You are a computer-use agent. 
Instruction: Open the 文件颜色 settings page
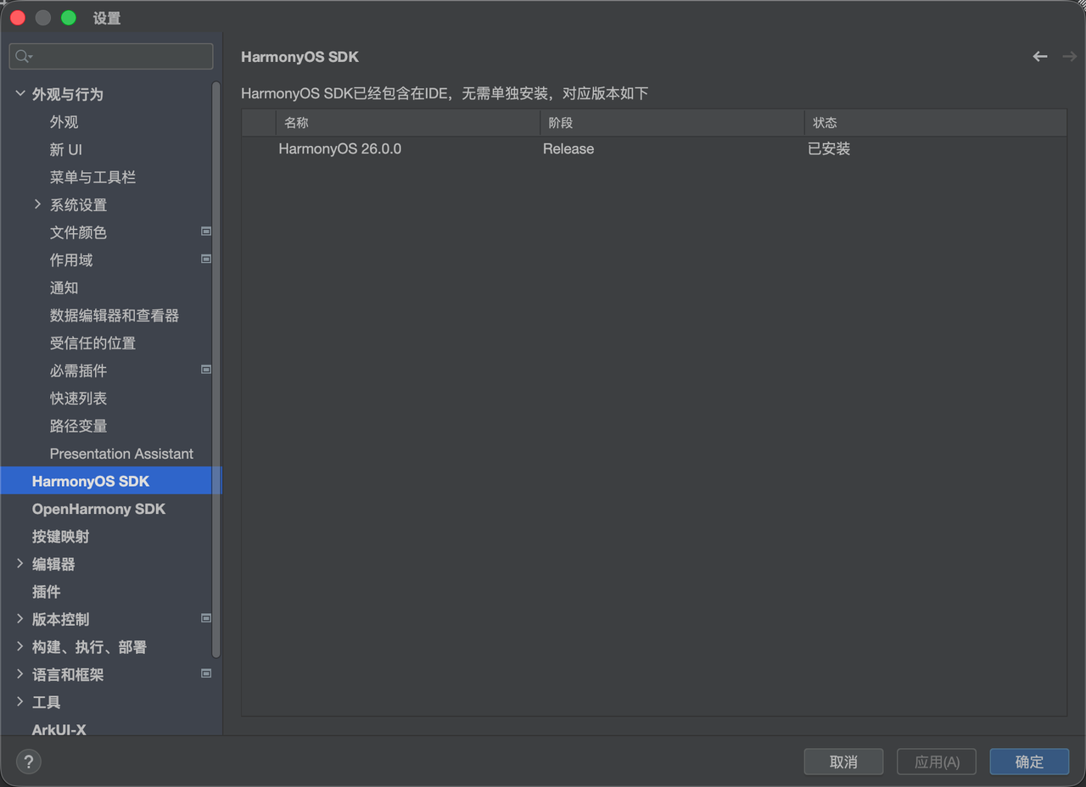tap(78, 232)
